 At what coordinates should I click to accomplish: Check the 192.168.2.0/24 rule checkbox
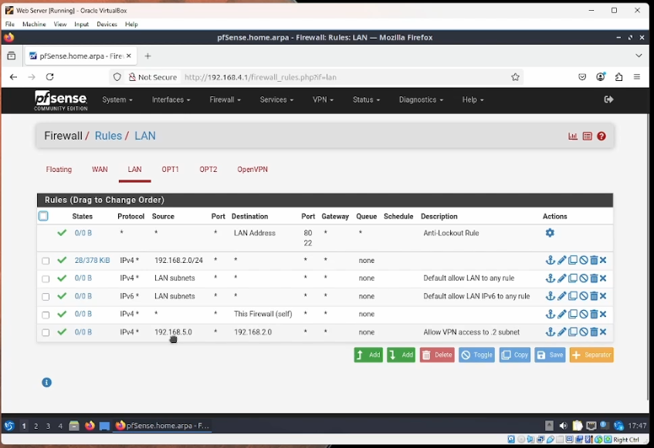pos(46,261)
